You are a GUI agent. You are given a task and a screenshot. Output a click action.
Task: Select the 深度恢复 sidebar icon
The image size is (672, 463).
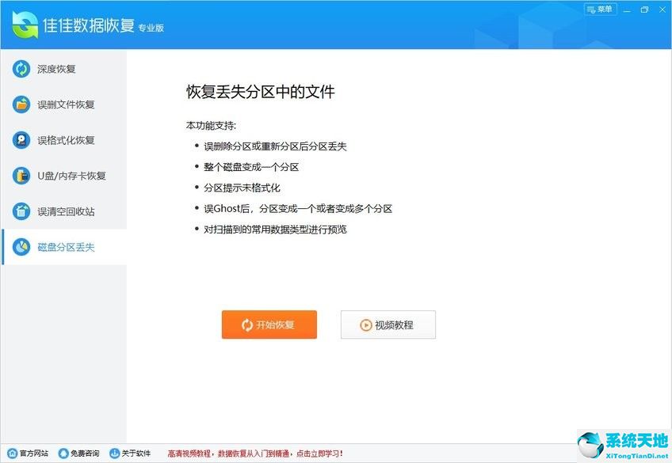pos(21,69)
